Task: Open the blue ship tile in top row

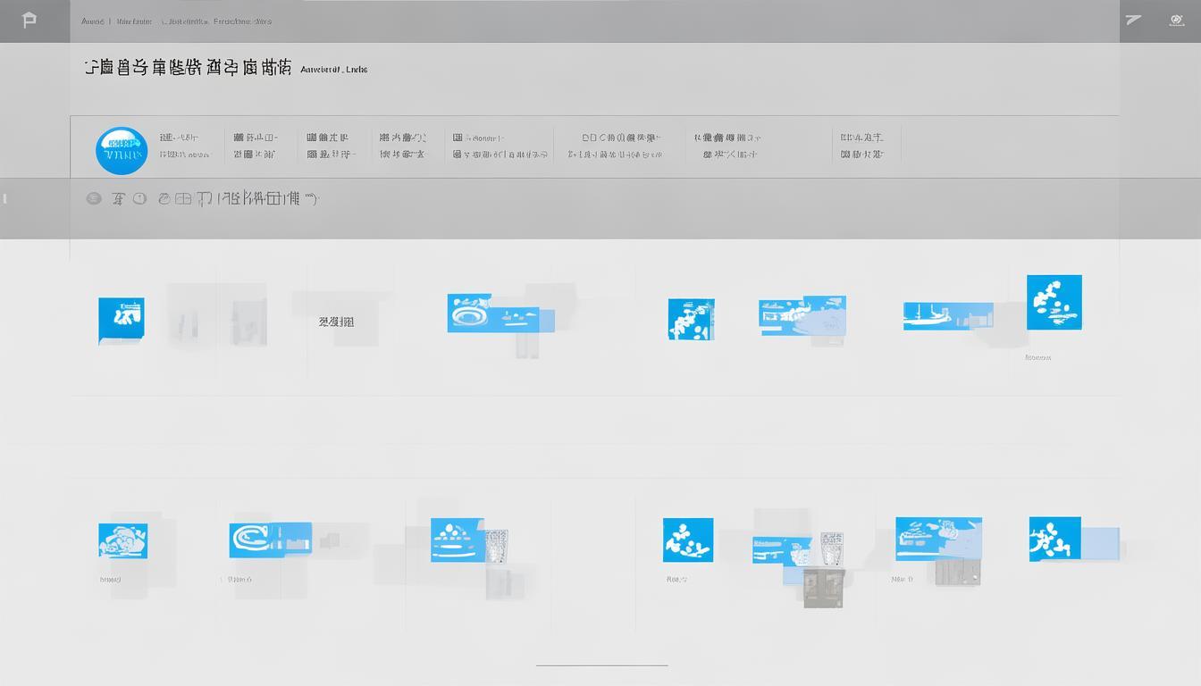Action: [935, 316]
